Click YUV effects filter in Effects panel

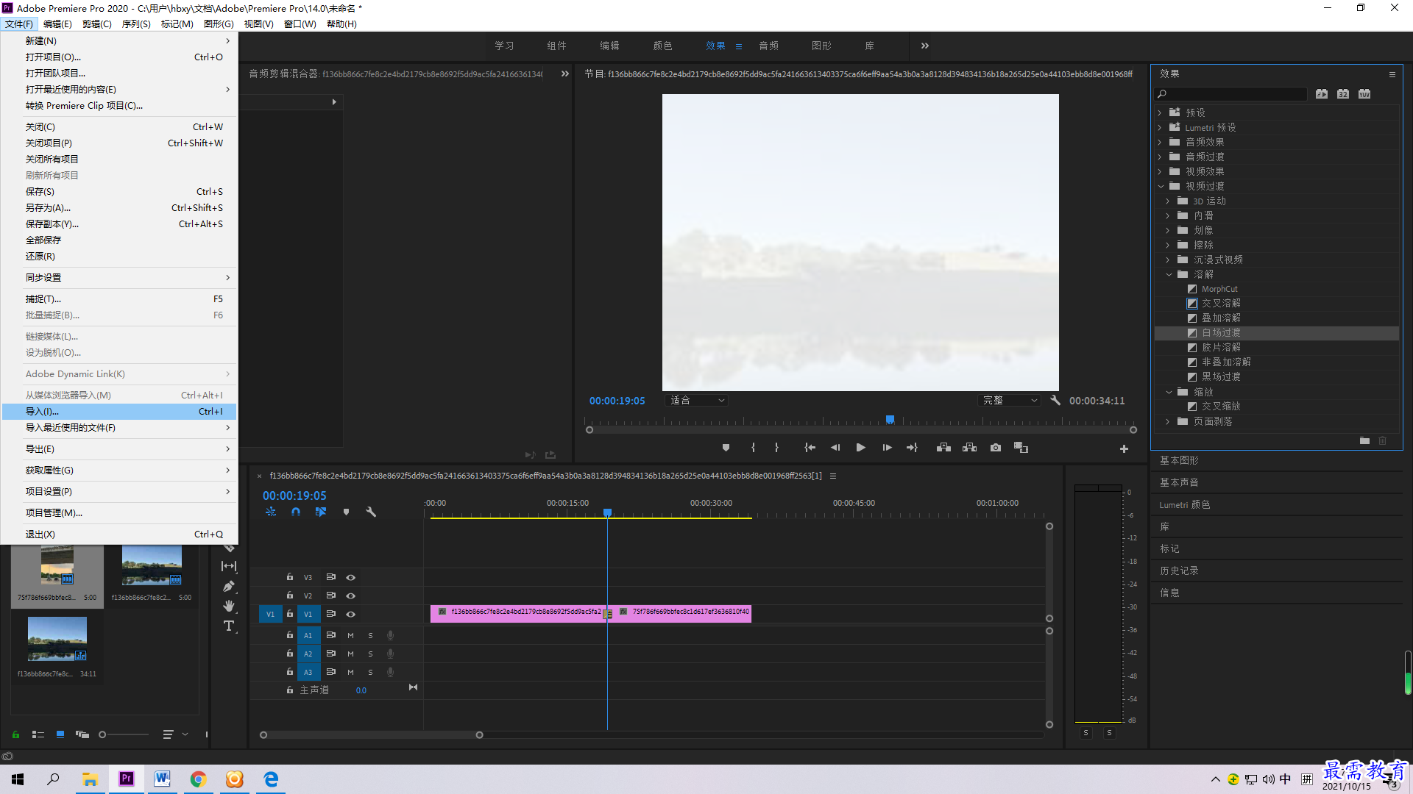(x=1364, y=94)
